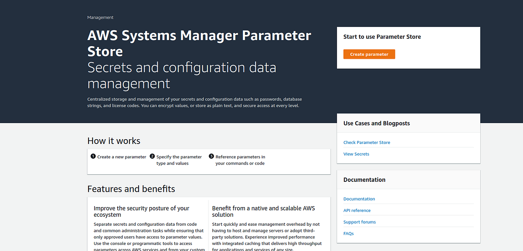Viewport: 523px width, 251px height.
Task: Select the How it works section heading
Action: (x=114, y=141)
